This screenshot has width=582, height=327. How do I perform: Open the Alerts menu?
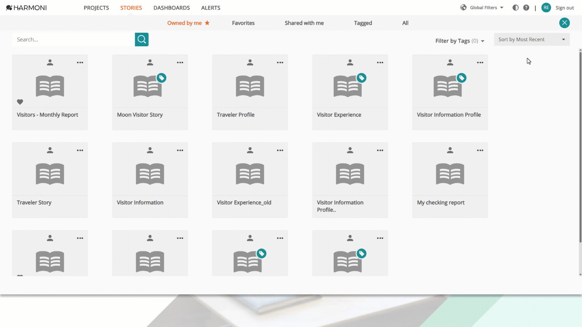pyautogui.click(x=211, y=8)
